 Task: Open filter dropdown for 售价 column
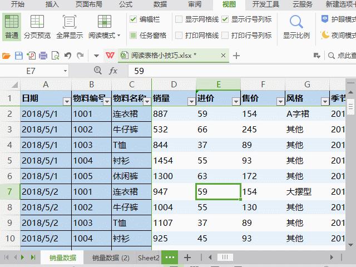(280, 101)
